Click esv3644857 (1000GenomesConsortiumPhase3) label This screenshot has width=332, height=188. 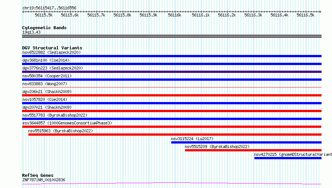point(67,123)
